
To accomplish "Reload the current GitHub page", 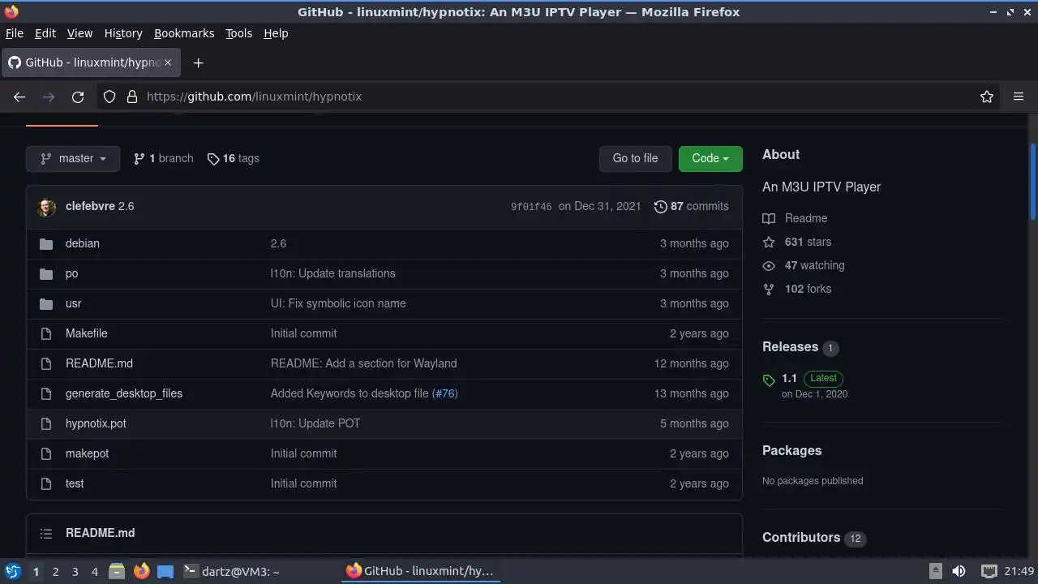I will click(x=78, y=97).
